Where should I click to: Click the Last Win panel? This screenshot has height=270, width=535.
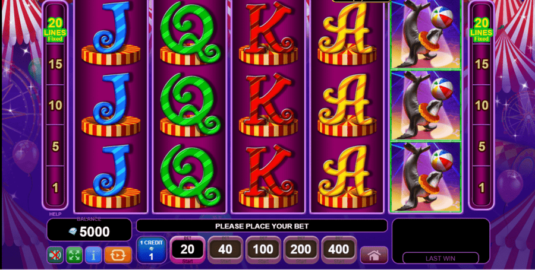tap(441, 241)
